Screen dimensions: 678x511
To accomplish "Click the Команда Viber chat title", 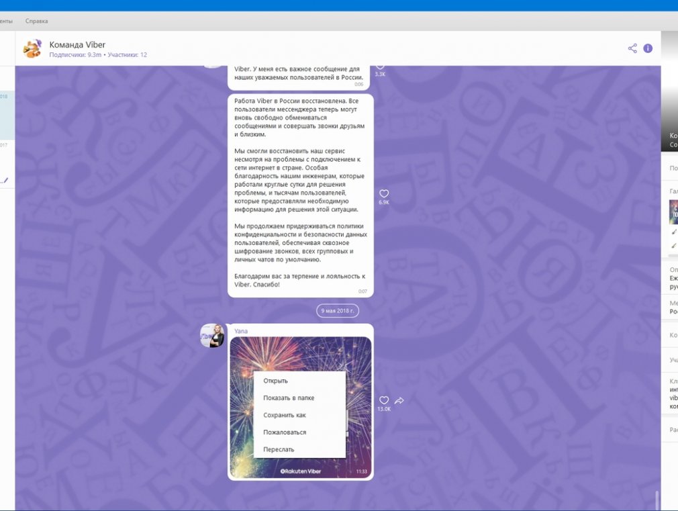I will pyautogui.click(x=77, y=44).
